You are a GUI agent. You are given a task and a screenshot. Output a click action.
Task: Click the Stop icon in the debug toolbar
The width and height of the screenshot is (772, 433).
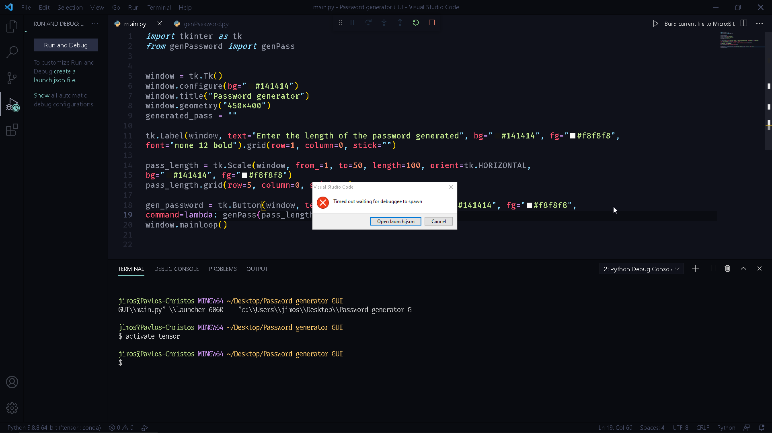click(432, 22)
